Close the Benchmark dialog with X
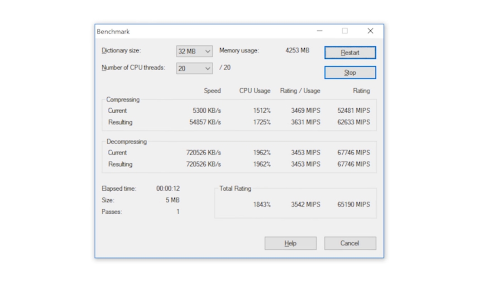Image resolution: width=498 pixels, height=289 pixels. 370,31
